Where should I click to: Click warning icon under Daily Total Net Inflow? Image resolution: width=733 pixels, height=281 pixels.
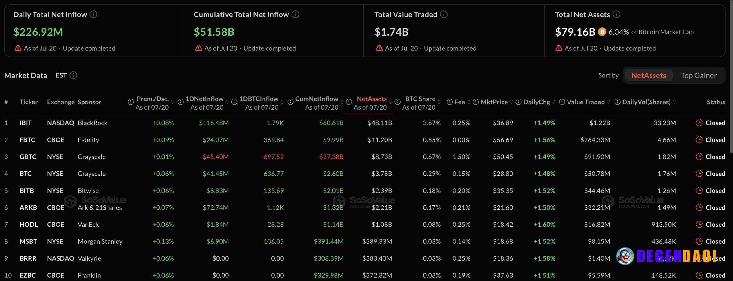(x=18, y=48)
